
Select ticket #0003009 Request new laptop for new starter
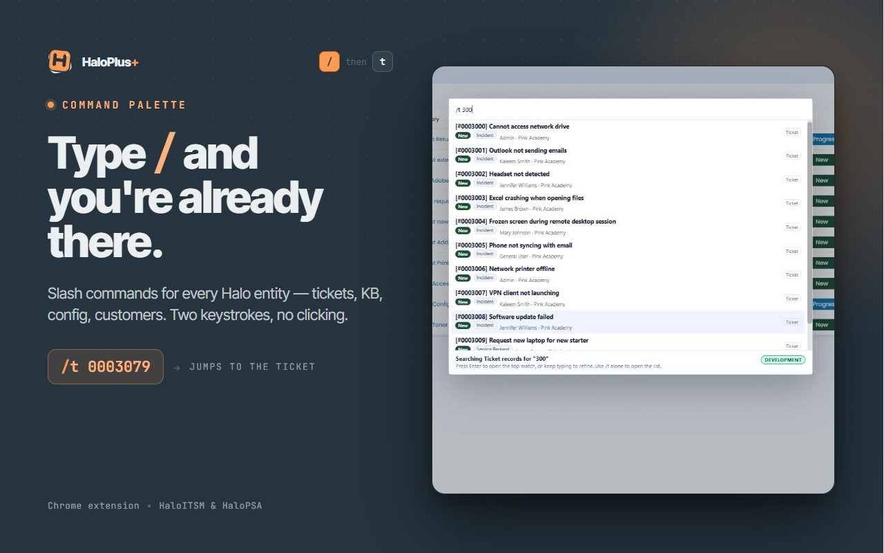628,344
